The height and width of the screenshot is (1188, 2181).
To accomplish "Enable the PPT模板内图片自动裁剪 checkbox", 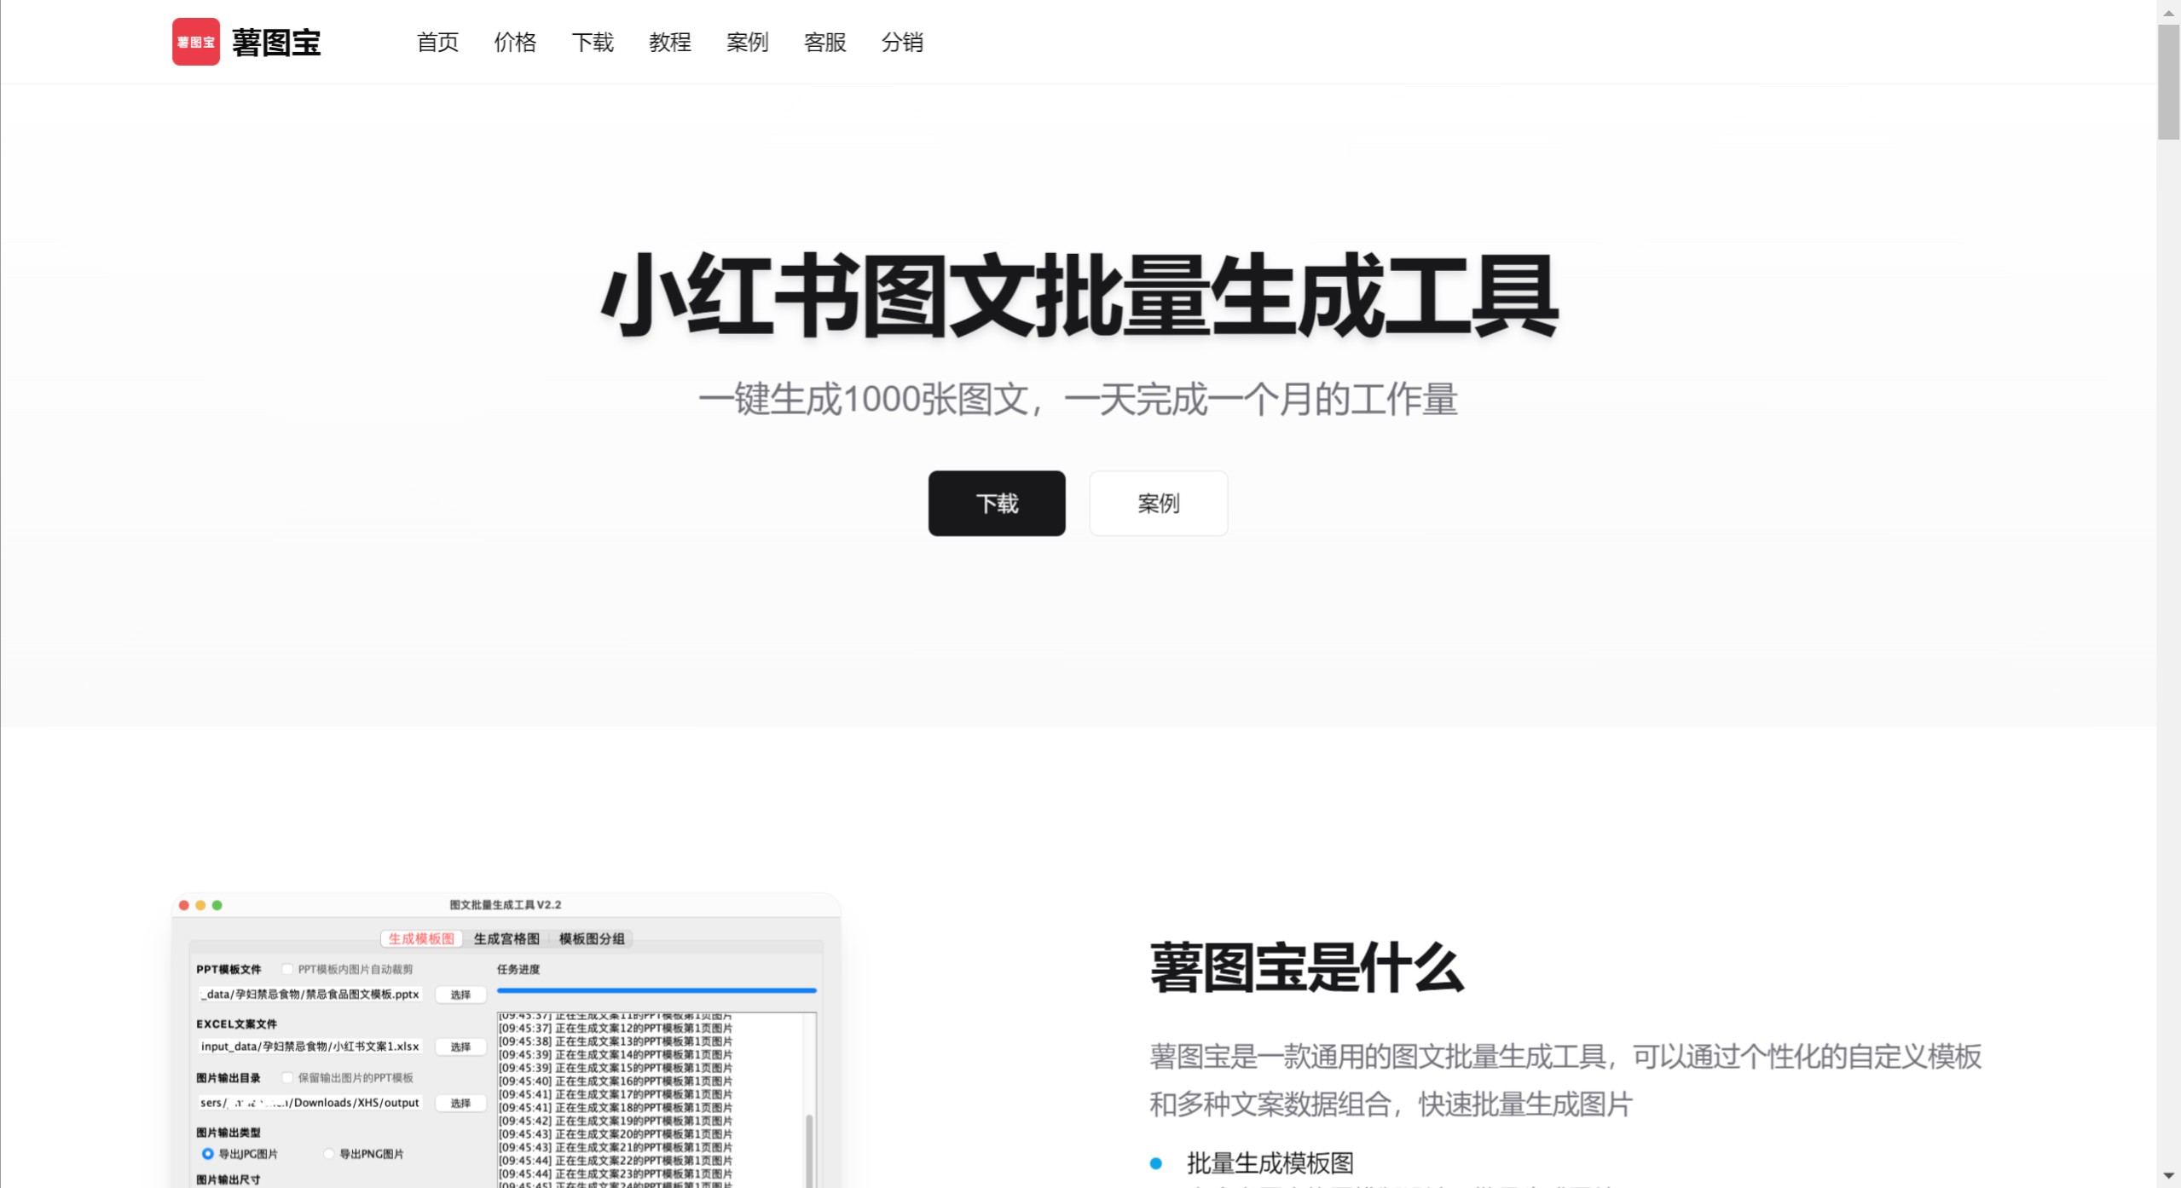I will (x=287, y=969).
